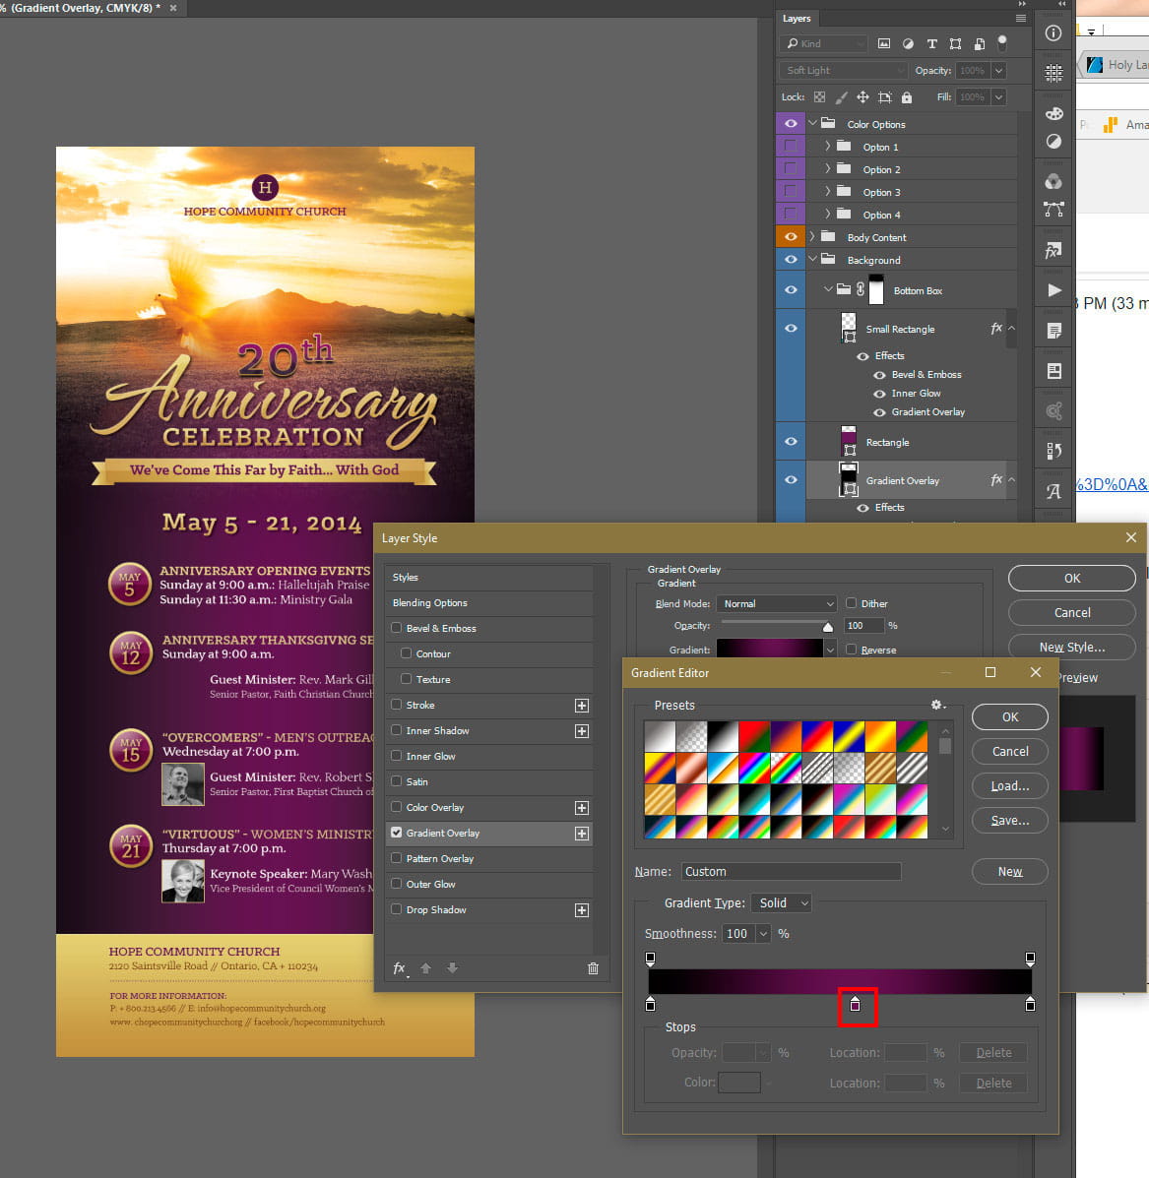Click the Save... button in Gradient Editor
This screenshot has height=1178, width=1149.
(x=1009, y=821)
